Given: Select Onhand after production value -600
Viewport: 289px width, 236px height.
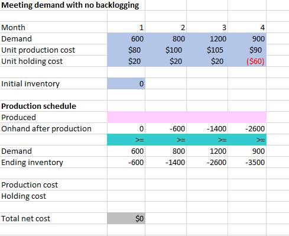Looking at the screenshot, I should [166, 128].
